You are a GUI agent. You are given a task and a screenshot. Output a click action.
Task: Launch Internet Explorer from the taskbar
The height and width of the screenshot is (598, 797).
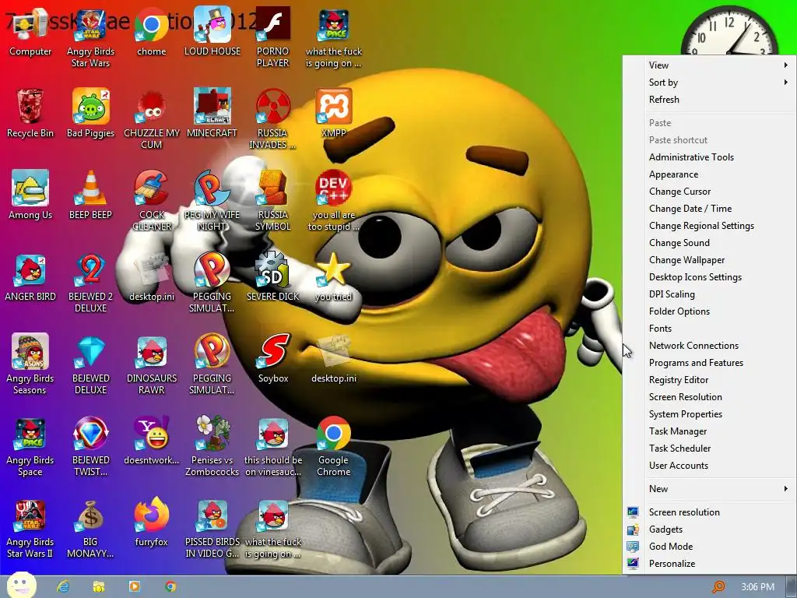[x=63, y=586]
